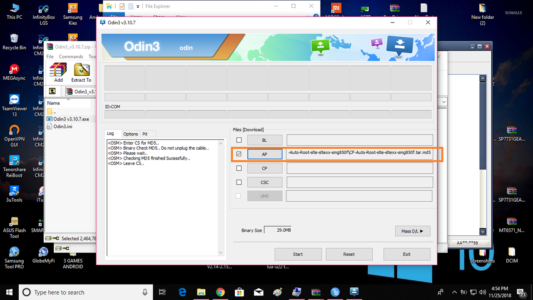
Task: Open MT6571_N archive on desktop
Action: click(512, 224)
